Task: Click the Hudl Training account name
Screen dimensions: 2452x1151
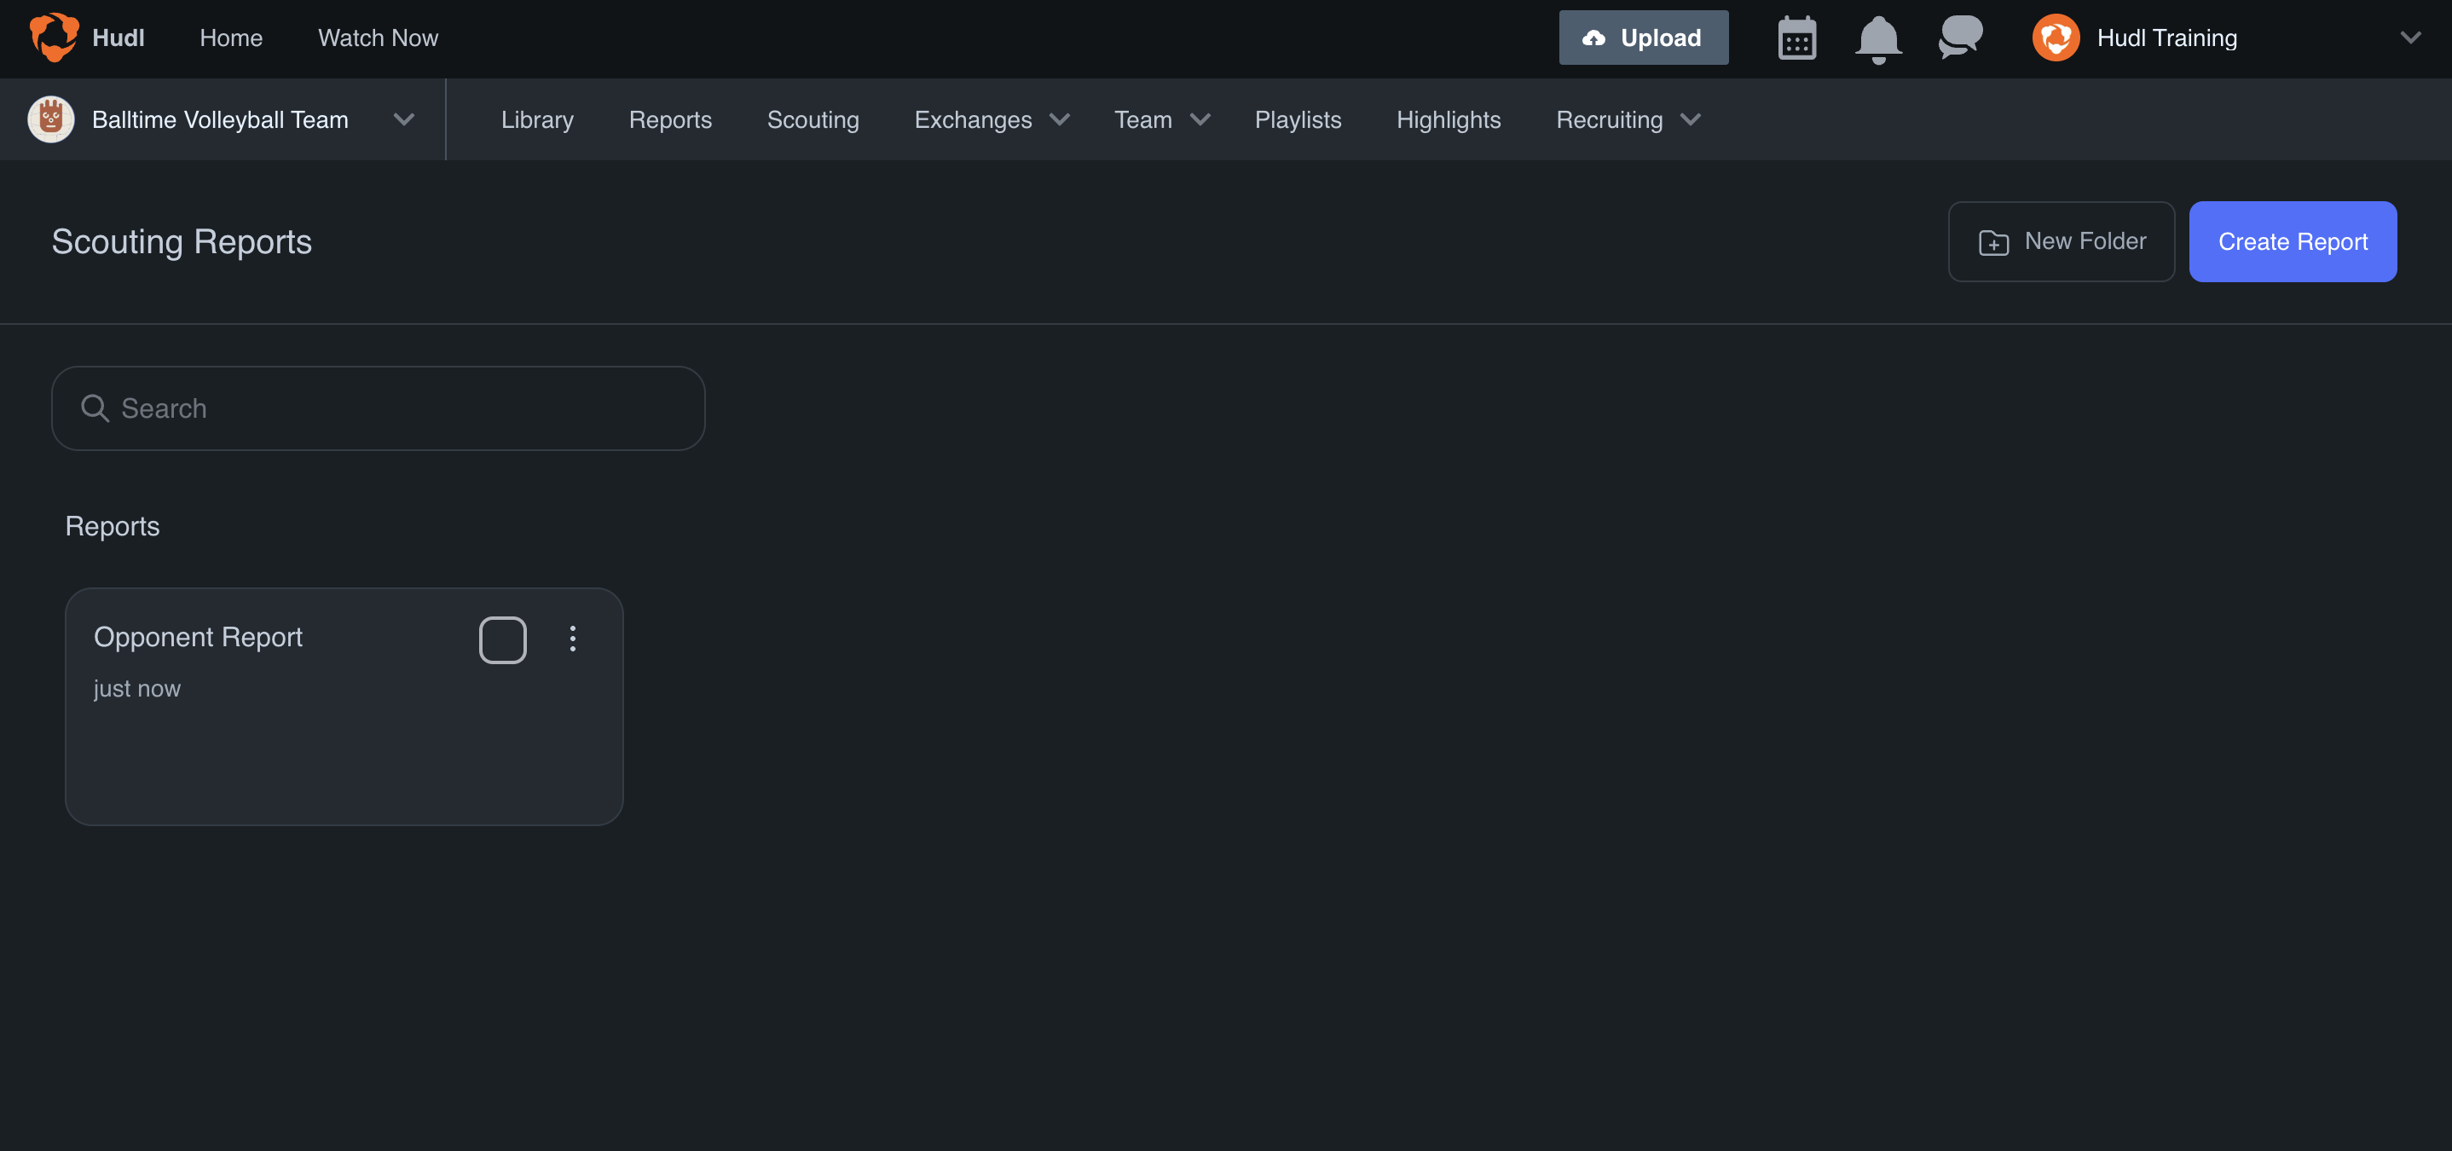Action: [2166, 38]
